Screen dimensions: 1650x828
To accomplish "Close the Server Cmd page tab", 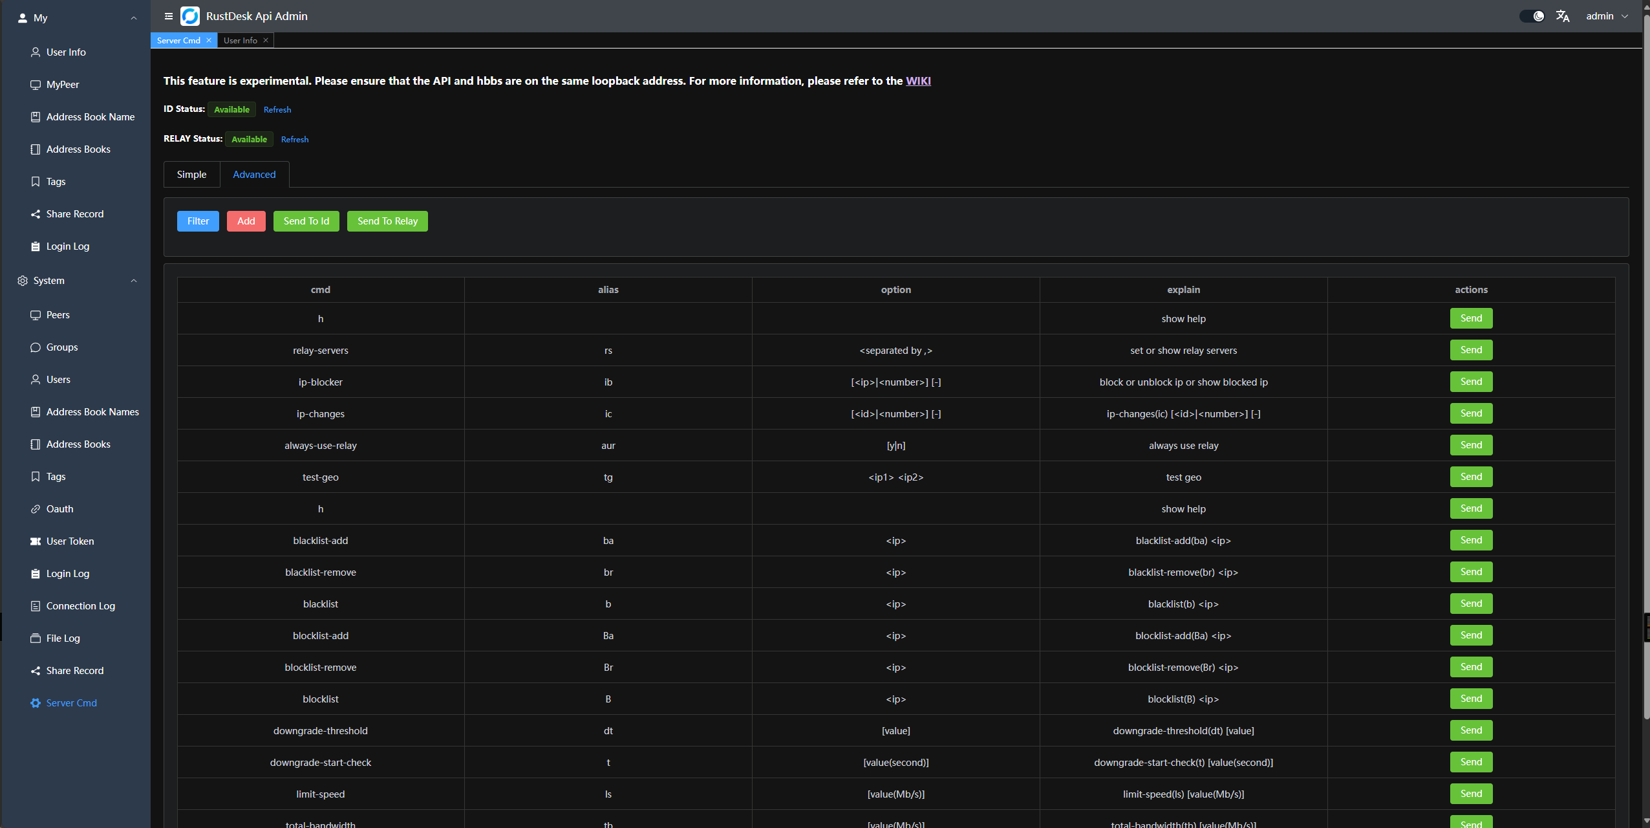I will click(209, 40).
